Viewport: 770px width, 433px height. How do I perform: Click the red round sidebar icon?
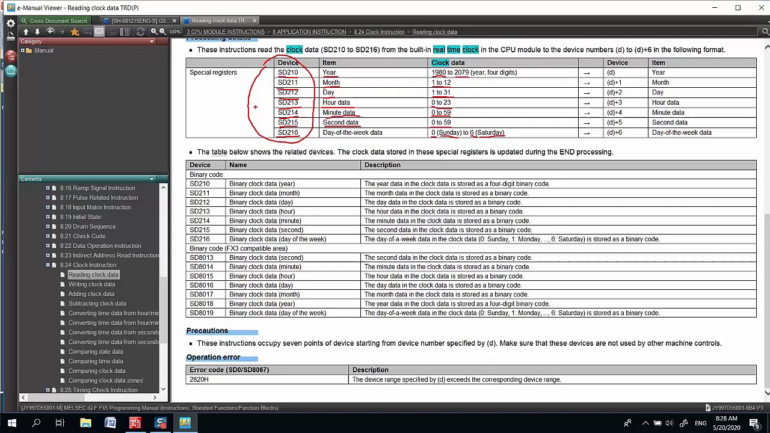pyautogui.click(x=10, y=55)
